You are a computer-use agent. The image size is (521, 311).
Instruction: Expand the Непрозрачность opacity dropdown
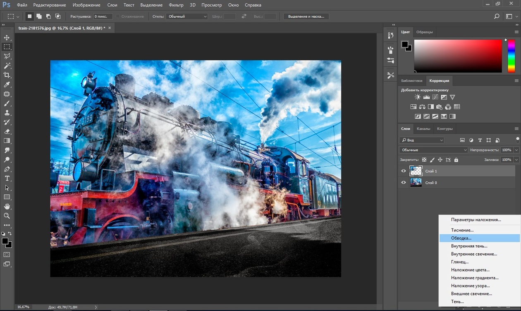[517, 150]
